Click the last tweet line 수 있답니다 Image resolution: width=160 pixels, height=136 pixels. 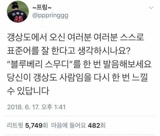pyautogui.click(x=28, y=91)
